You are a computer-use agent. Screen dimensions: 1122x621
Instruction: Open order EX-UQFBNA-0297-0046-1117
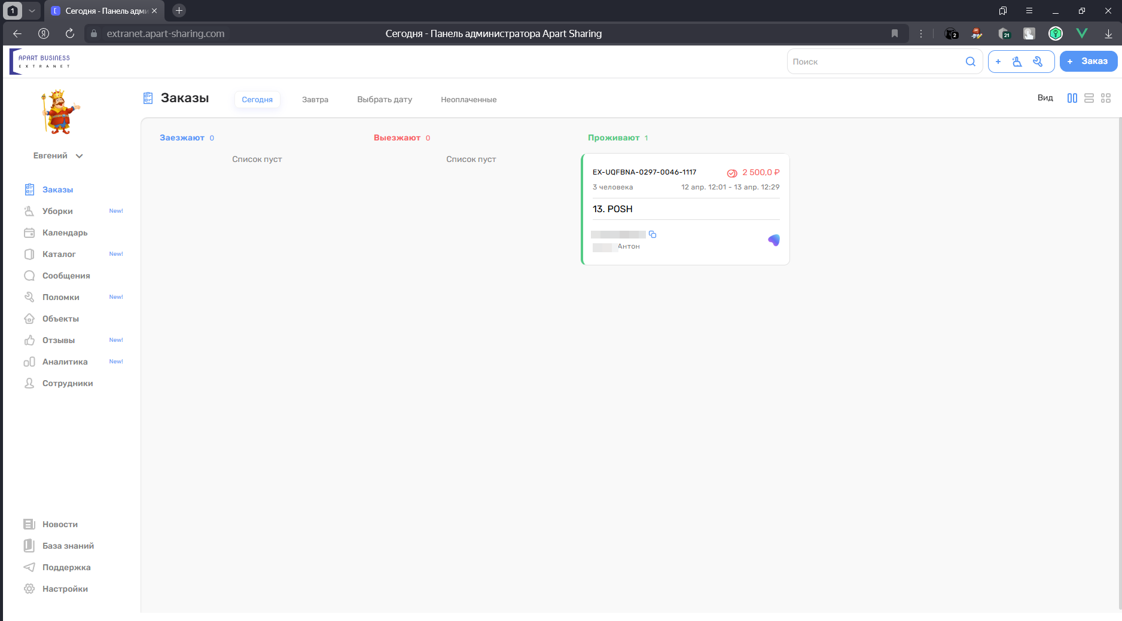(644, 172)
